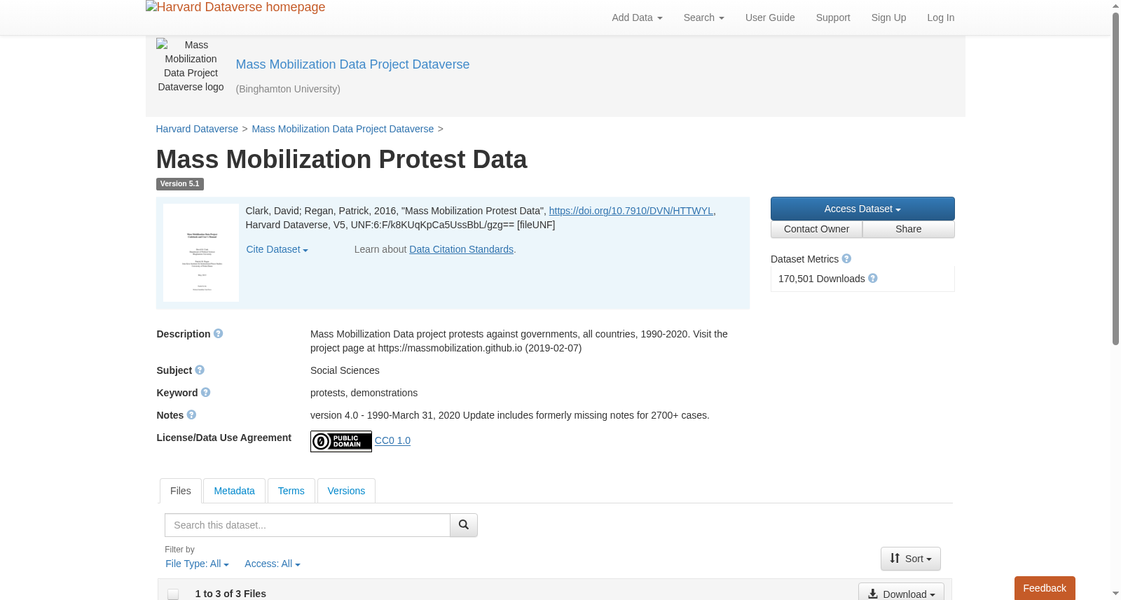The width and height of the screenshot is (1121, 600).
Task: Expand the Cite Dataset dropdown
Action: 277,249
